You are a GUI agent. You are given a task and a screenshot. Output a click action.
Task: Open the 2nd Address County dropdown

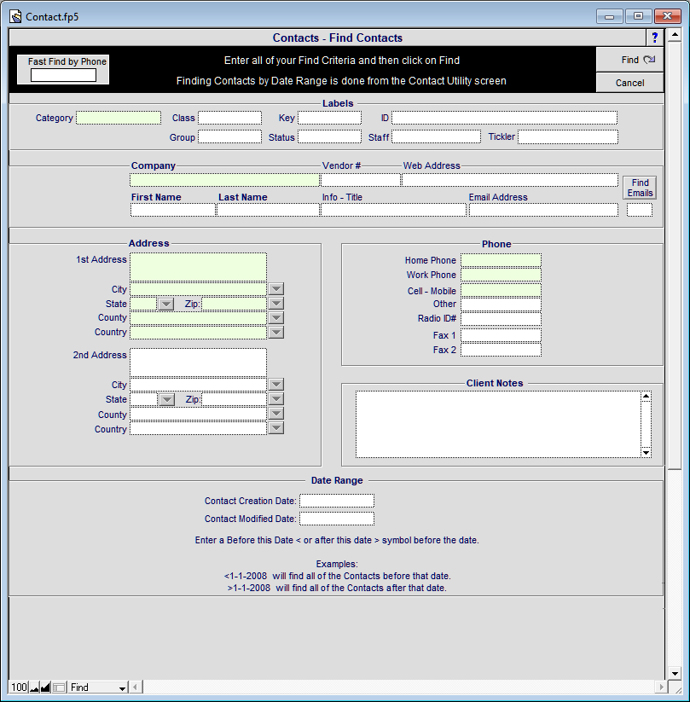[276, 414]
